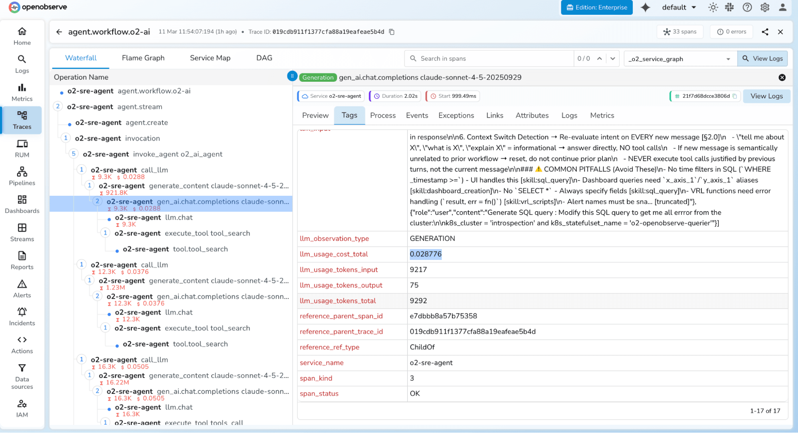Image resolution: width=798 pixels, height=433 pixels.
Task: Collapse the invoke_agent node labeled 5
Action: point(73,154)
